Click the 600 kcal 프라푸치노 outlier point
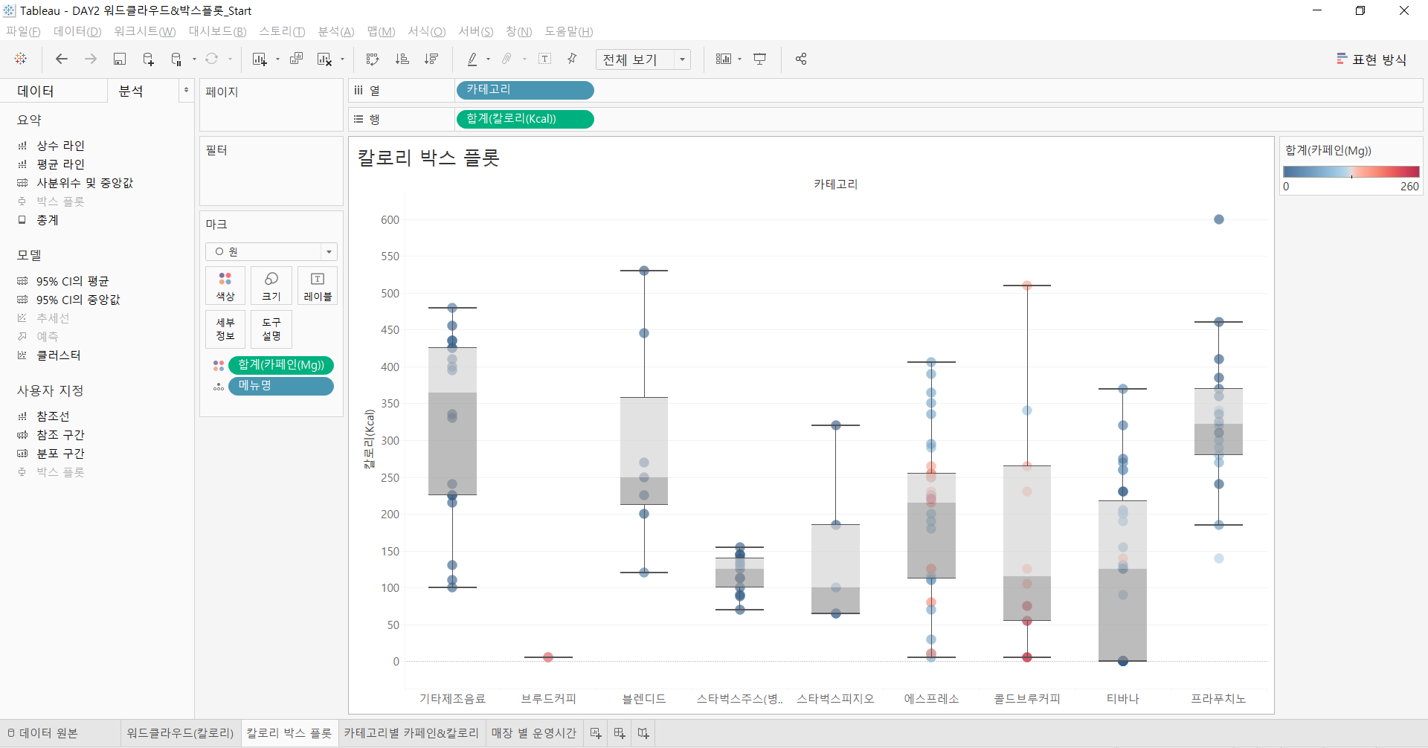Viewport: 1428px width, 748px height. (x=1219, y=219)
